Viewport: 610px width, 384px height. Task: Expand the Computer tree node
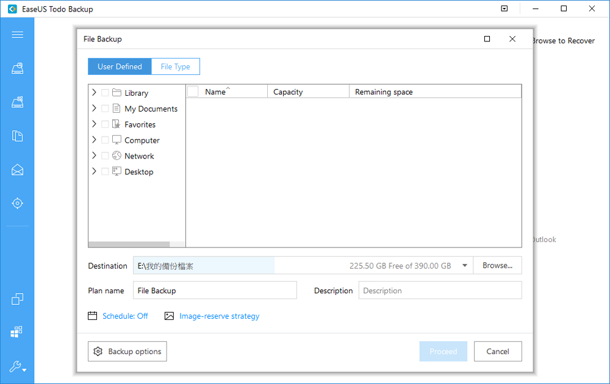(94, 140)
